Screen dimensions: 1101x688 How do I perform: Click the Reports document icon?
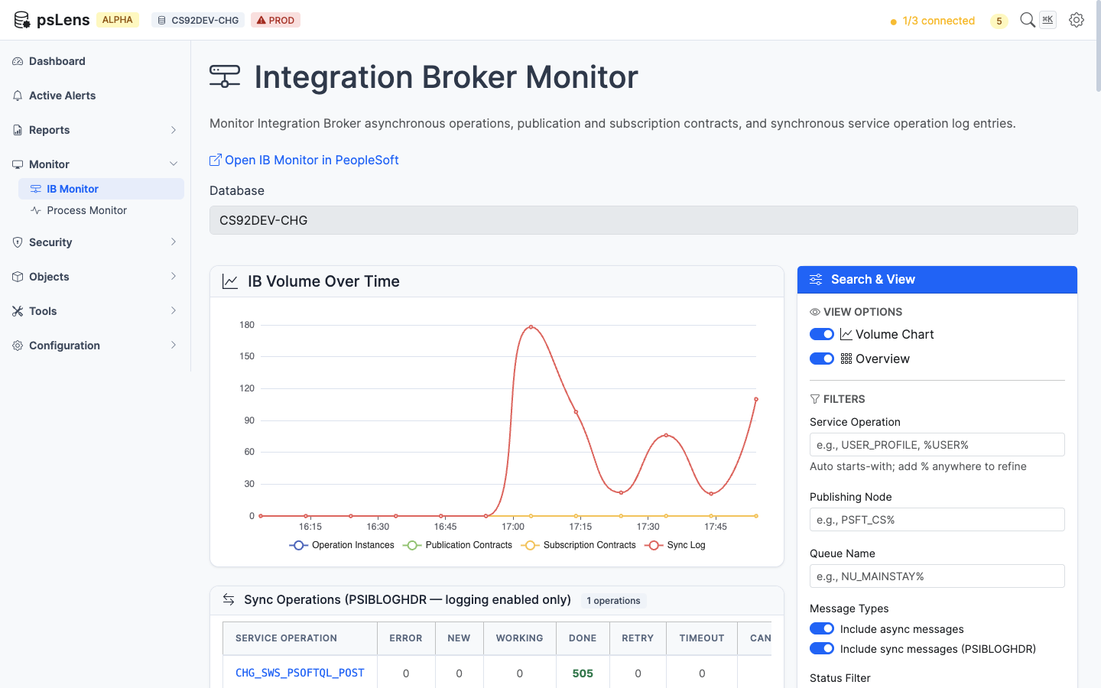[x=18, y=130]
